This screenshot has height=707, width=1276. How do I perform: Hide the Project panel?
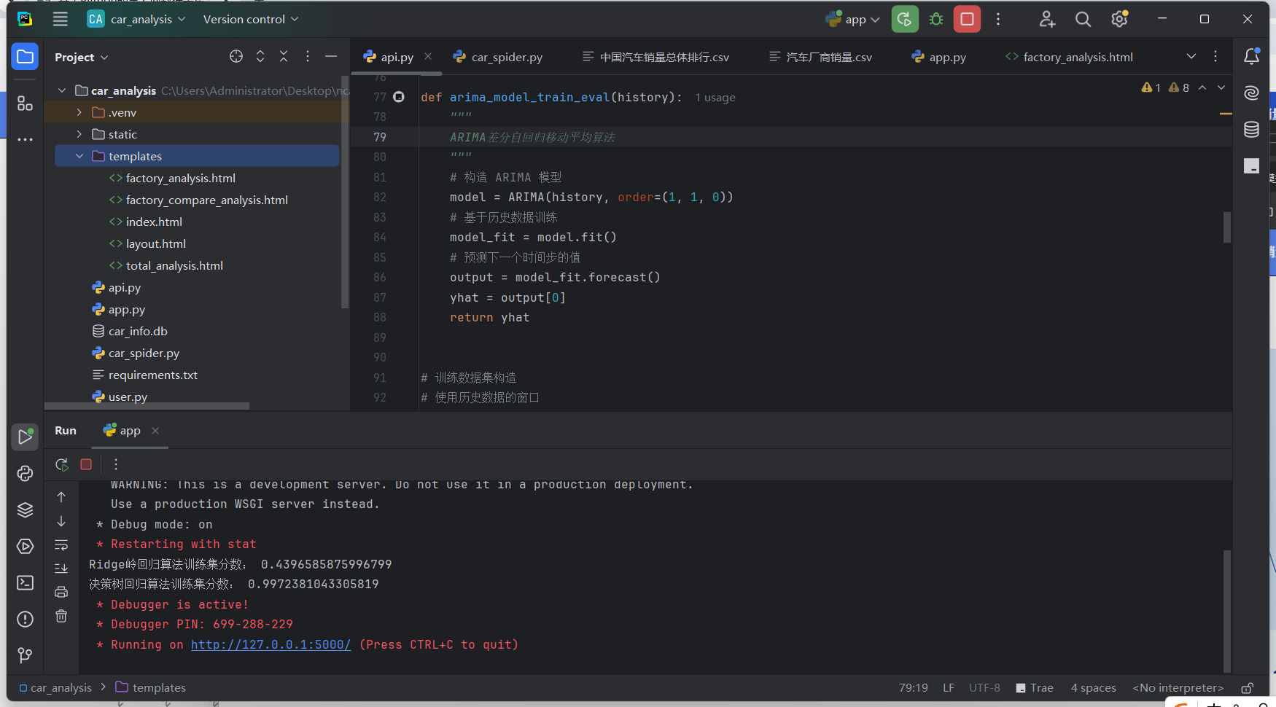coord(331,57)
